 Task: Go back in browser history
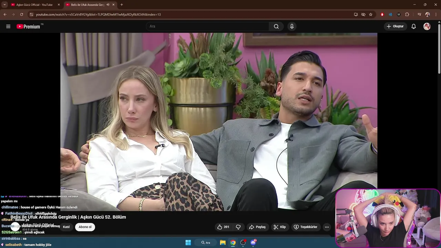[x=5, y=14]
